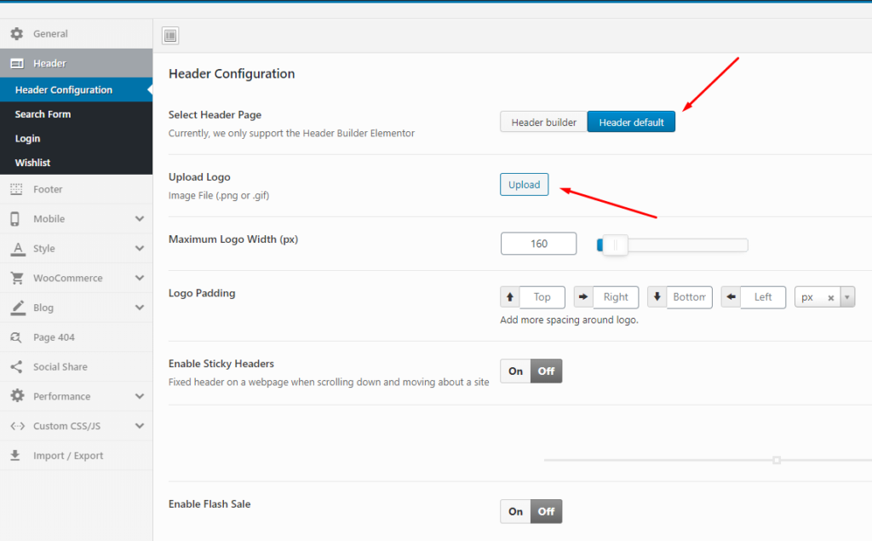The width and height of the screenshot is (872, 541).
Task: Expand the Blog menu chevron
Action: click(x=140, y=308)
